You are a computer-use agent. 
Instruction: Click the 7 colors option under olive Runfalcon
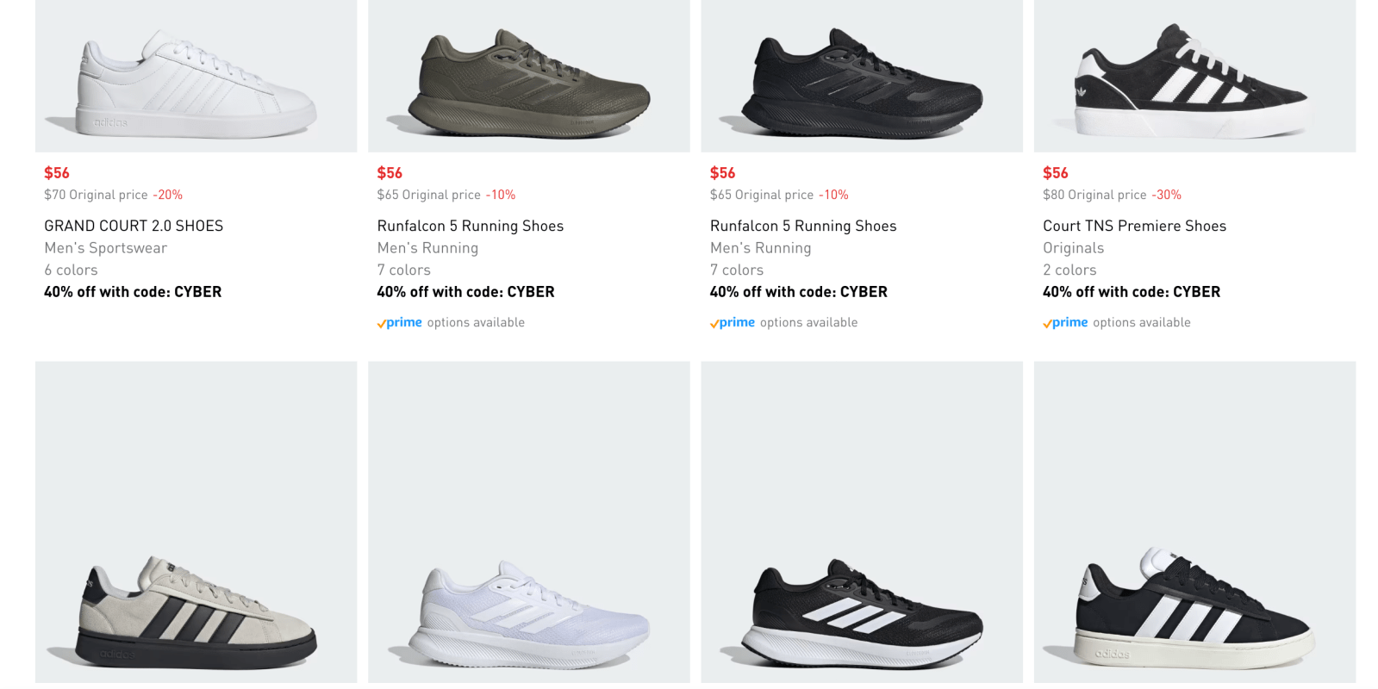click(403, 270)
